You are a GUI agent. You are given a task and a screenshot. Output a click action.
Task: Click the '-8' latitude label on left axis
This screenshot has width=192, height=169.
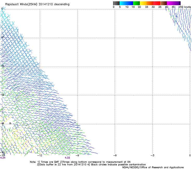click(2, 123)
